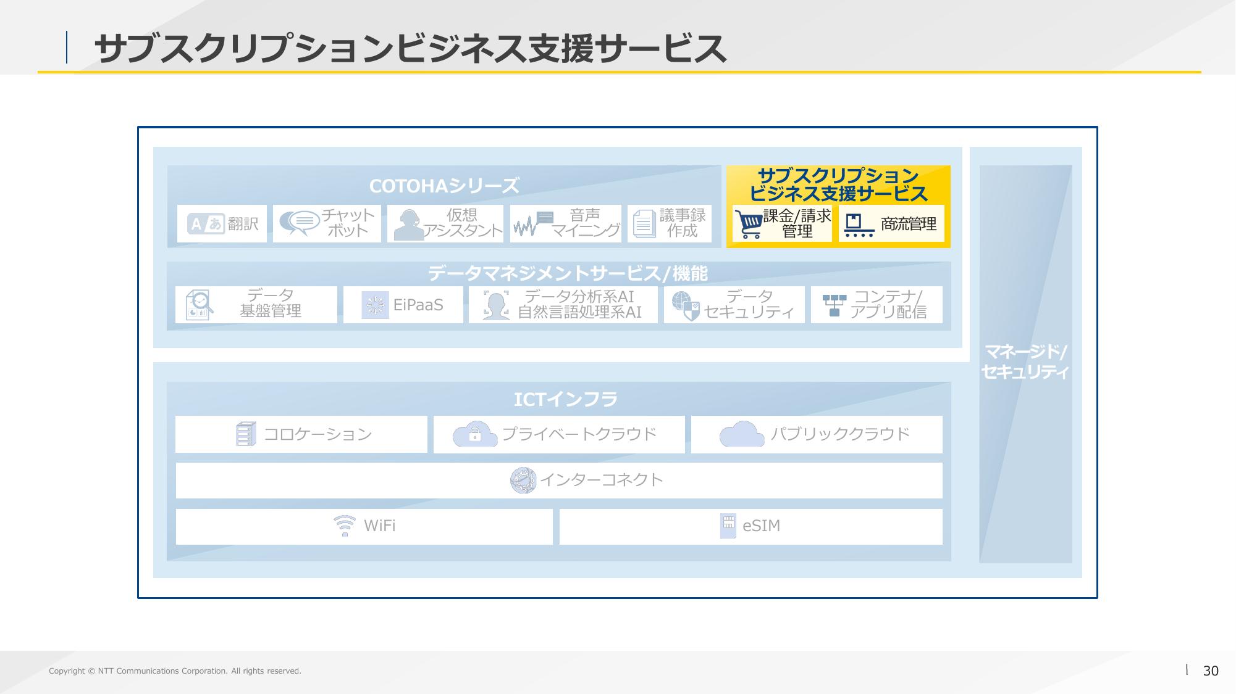Image resolution: width=1236 pixels, height=694 pixels.
Task: Click the データマネジメントサービス/機能 heading
Action: tap(568, 273)
